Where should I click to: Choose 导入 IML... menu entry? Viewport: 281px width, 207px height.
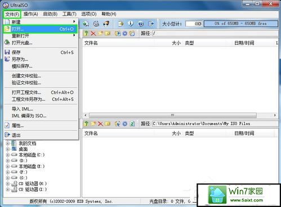click(x=41, y=109)
